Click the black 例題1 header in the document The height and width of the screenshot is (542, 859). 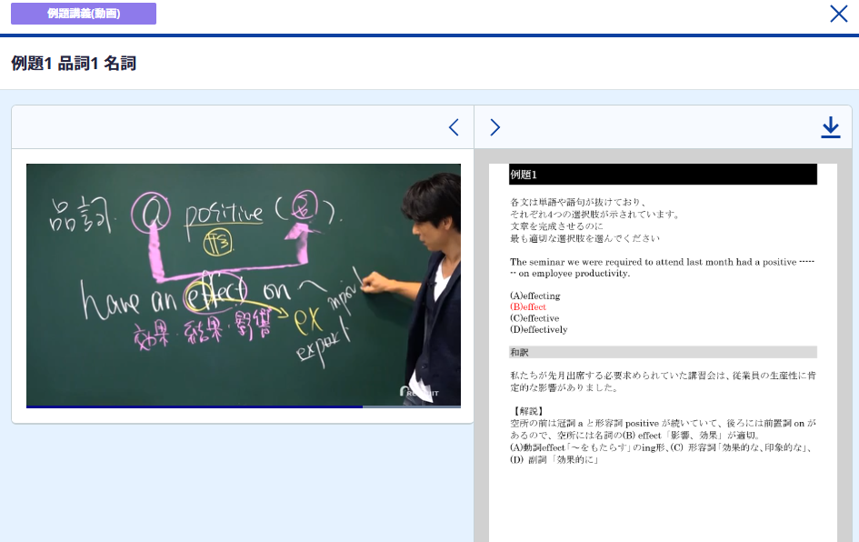click(x=662, y=175)
